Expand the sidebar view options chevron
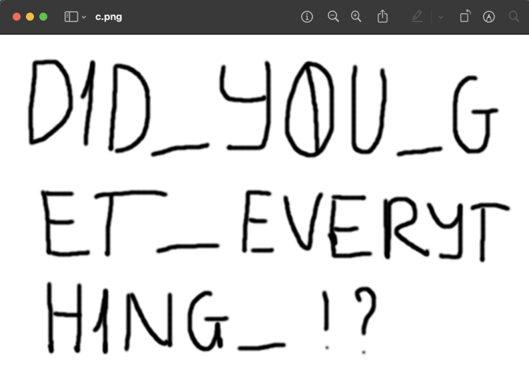 (x=84, y=17)
